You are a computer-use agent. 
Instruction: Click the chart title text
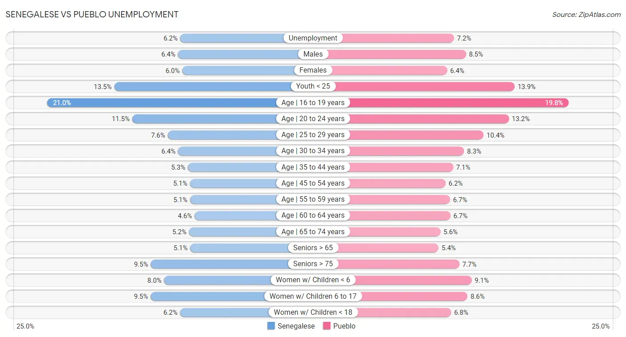92,14
